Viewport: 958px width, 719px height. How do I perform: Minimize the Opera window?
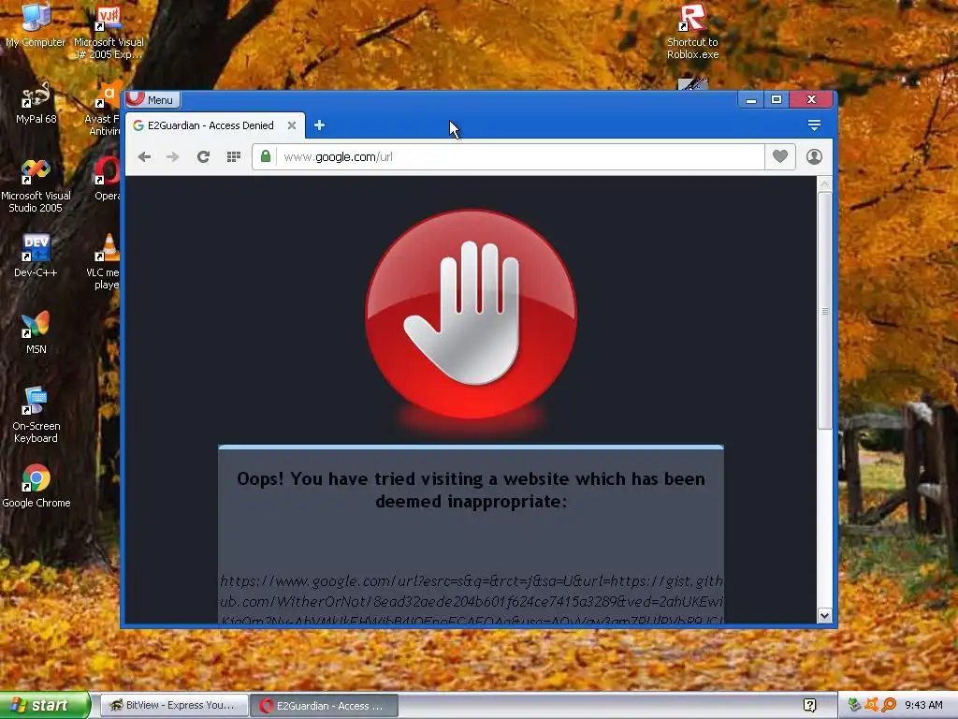coord(751,99)
